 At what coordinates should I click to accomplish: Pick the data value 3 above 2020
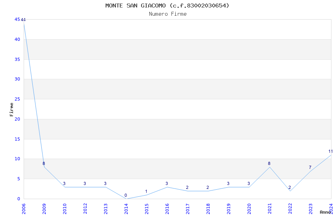[249, 184]
